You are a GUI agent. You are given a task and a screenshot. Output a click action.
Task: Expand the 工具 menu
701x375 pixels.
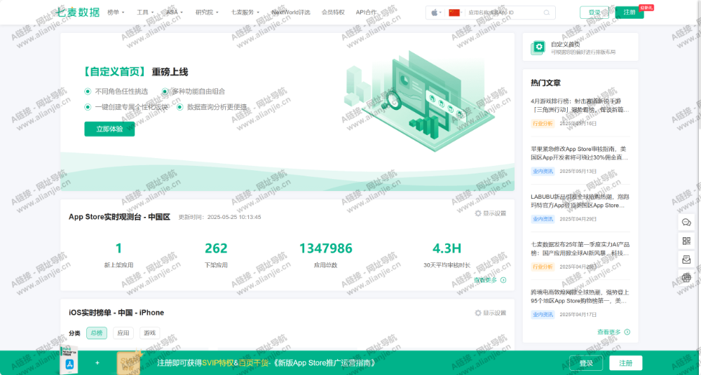pos(145,13)
